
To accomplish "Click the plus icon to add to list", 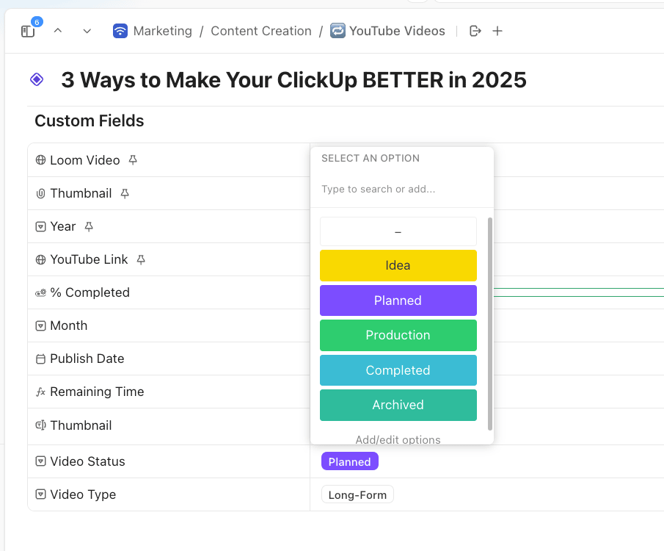I will pos(497,31).
